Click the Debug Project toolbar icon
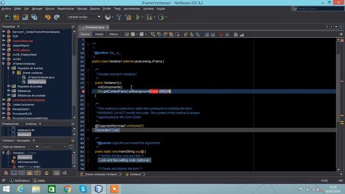The height and width of the screenshot is (194, 345). click(x=149, y=17)
